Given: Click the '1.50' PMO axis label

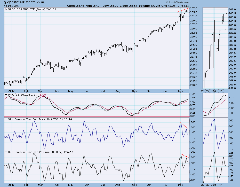Looking at the screenshot, I should point(193,95).
